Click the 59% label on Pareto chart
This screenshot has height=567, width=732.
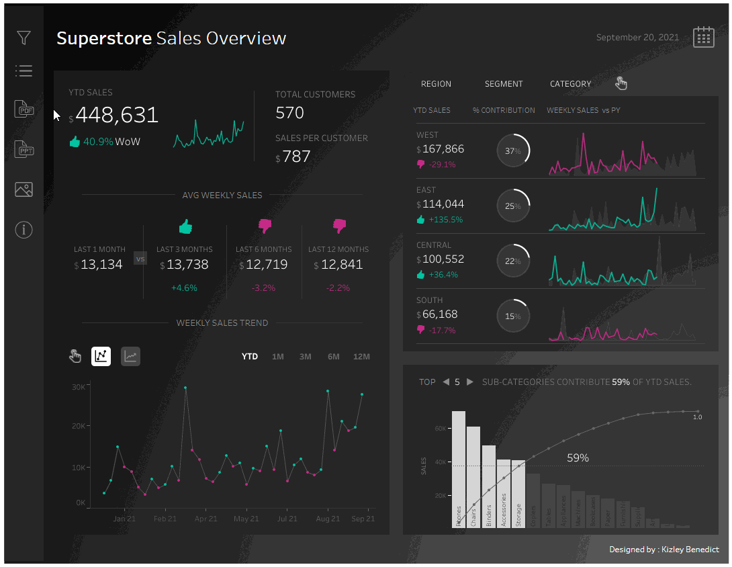click(578, 457)
